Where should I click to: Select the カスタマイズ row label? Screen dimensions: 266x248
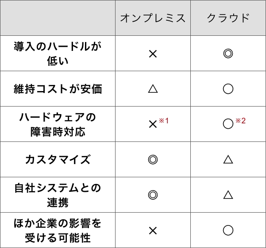click(x=58, y=160)
